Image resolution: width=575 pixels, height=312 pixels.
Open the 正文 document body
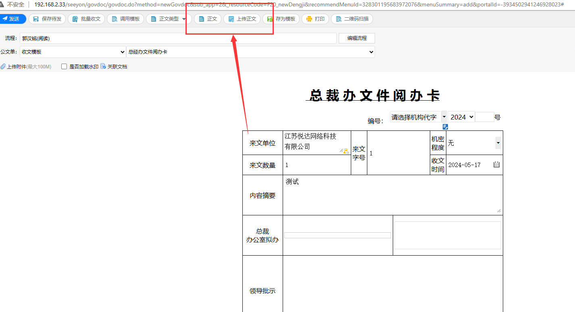pyautogui.click(x=208, y=19)
